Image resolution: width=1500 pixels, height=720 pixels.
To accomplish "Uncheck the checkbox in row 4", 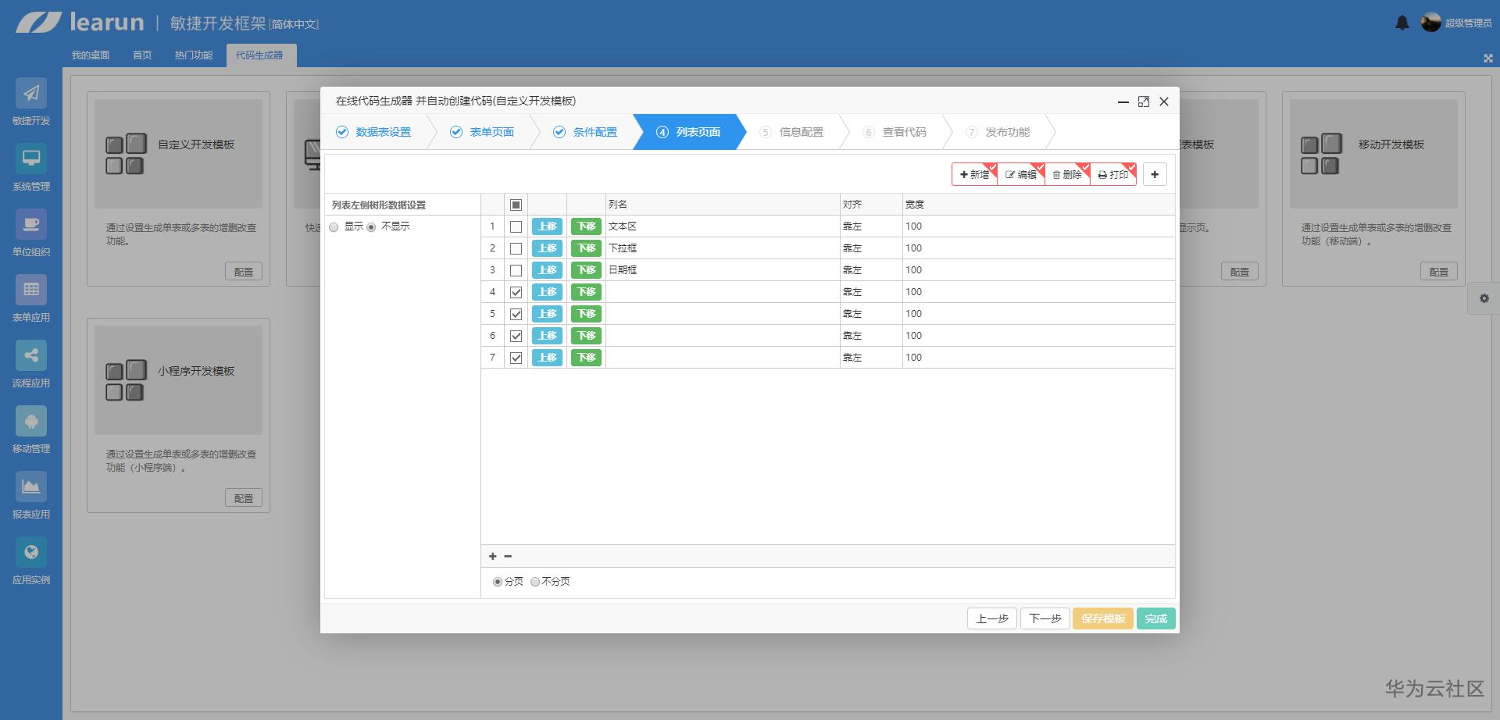I will click(516, 292).
